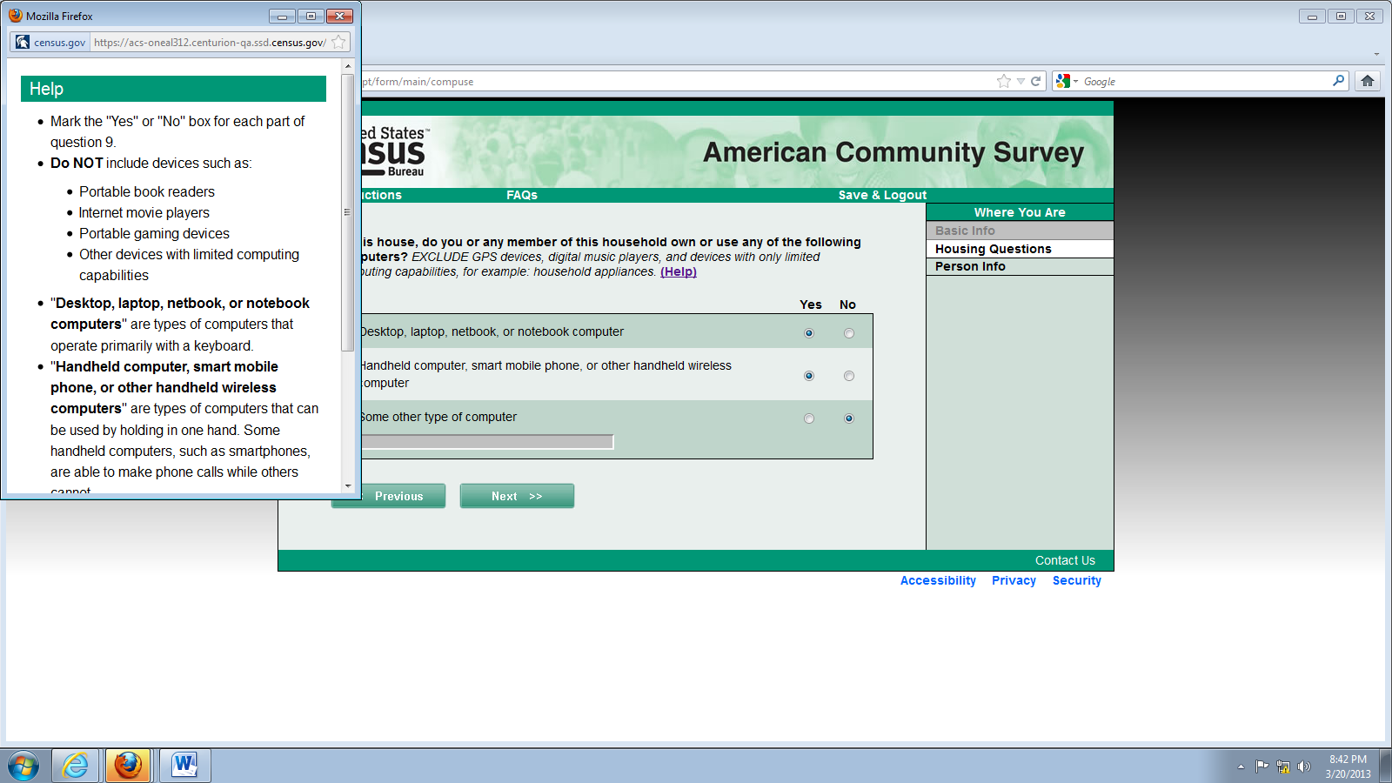This screenshot has width=1392, height=783.
Task: Go to Person Info section
Action: [x=1020, y=266]
